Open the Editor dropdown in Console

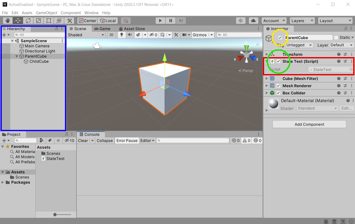tap(147, 140)
